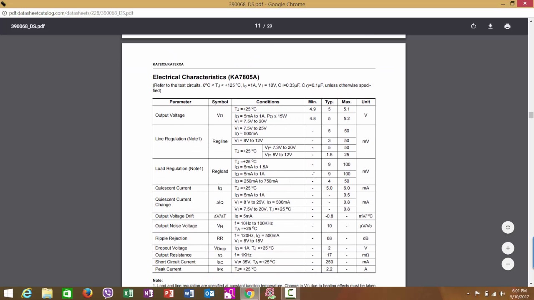Click the 'Regload' symbol cell
Image resolution: width=534 pixels, height=300 pixels.
pos(220,171)
